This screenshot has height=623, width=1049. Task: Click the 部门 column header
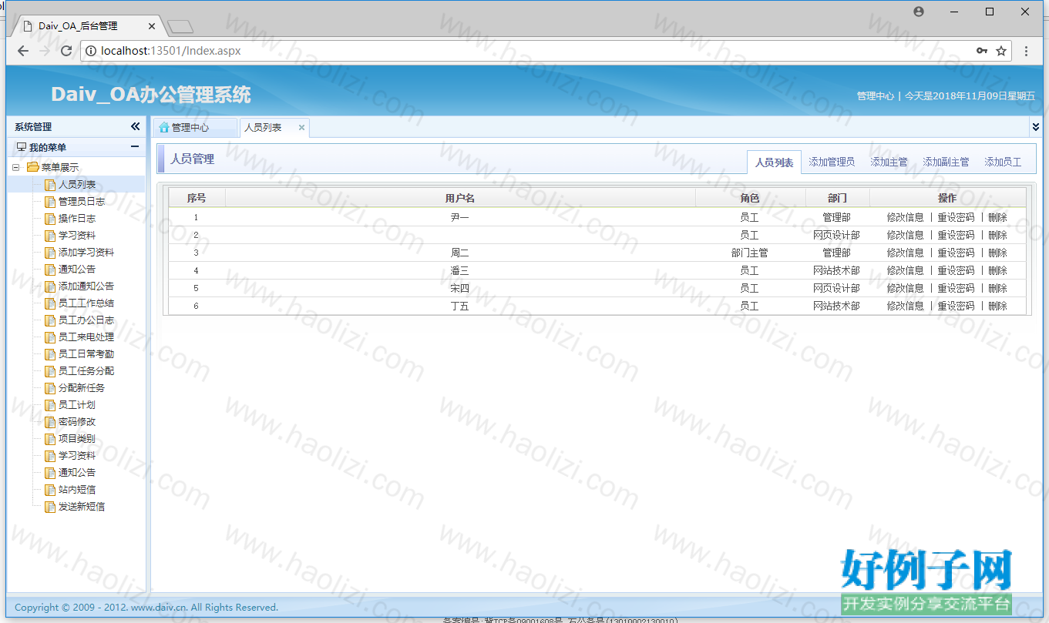(838, 198)
